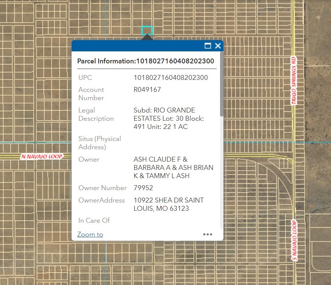Click account number R049167
Screen dimensions: 331x285
(147, 90)
